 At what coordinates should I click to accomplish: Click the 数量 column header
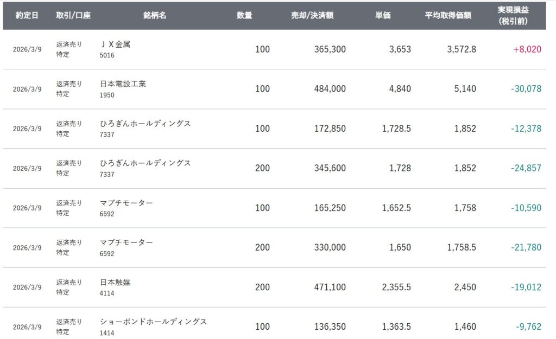click(244, 16)
